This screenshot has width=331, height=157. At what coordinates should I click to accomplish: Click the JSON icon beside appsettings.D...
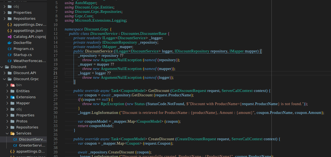click(12, 151)
